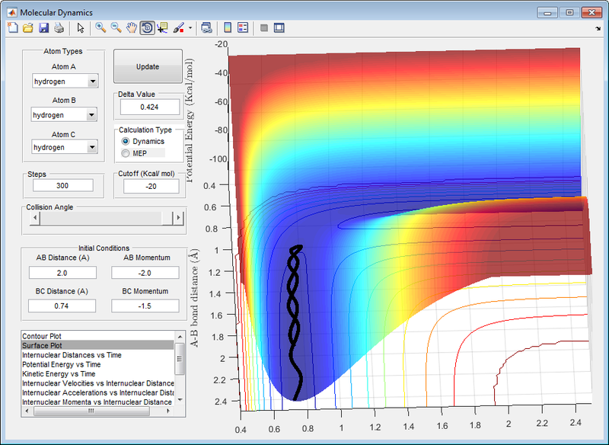Select Kinetic Energy vs Time

[x=97, y=374]
